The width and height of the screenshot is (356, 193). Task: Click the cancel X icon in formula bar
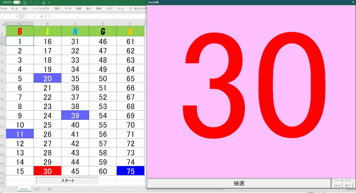[x=28, y=16]
